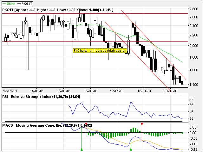The width and height of the screenshot is (203, 152).
Task: Click the RSI 45 axis label
Action: (191, 112)
